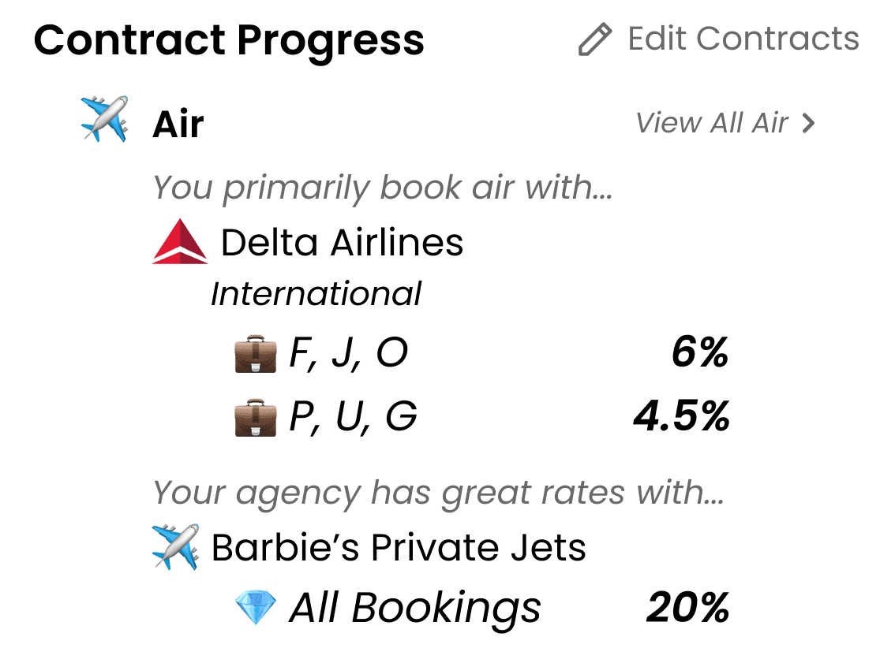Select the International contract subsection
895x648 pixels.
[316, 294]
